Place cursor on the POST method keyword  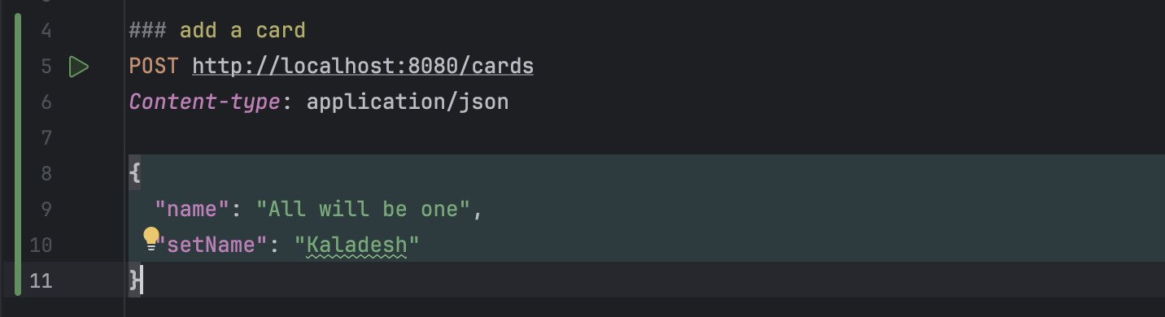(x=153, y=67)
